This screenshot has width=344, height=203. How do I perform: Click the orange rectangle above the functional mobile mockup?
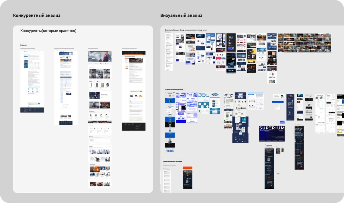point(188,168)
